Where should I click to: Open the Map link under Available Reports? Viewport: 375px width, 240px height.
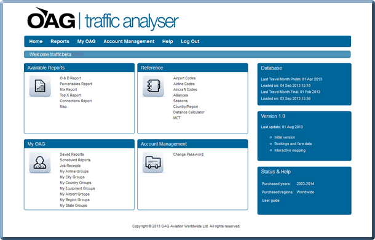click(63, 106)
